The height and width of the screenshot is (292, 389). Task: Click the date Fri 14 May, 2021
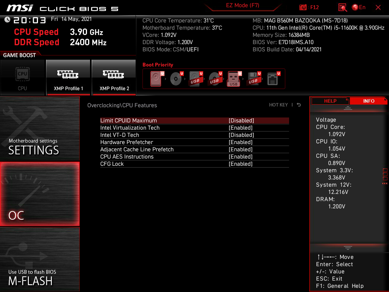71,19
